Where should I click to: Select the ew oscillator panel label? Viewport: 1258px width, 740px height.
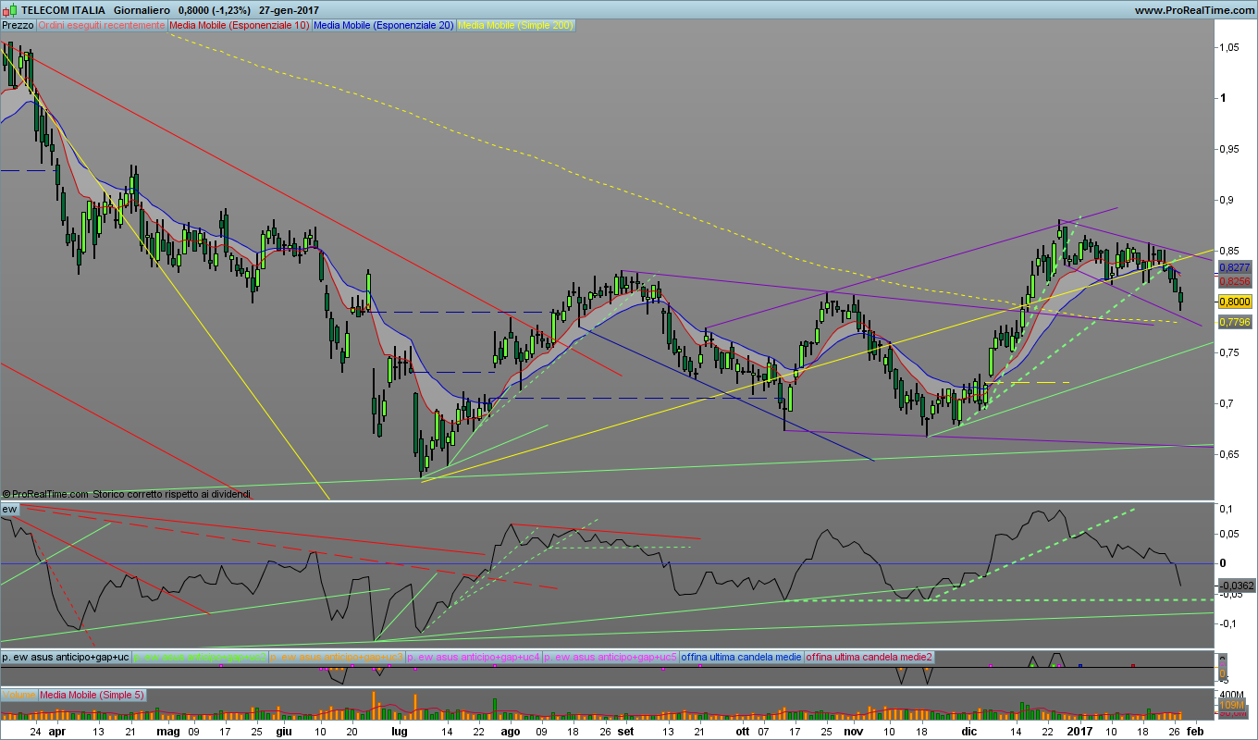point(10,510)
